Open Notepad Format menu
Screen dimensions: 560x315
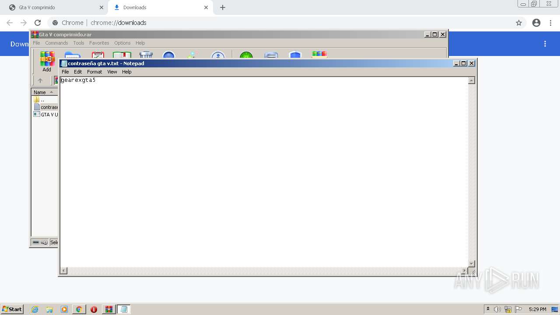(94, 72)
